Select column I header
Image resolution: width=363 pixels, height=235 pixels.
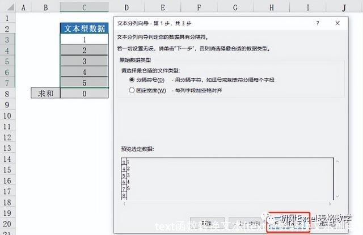(307, 7)
